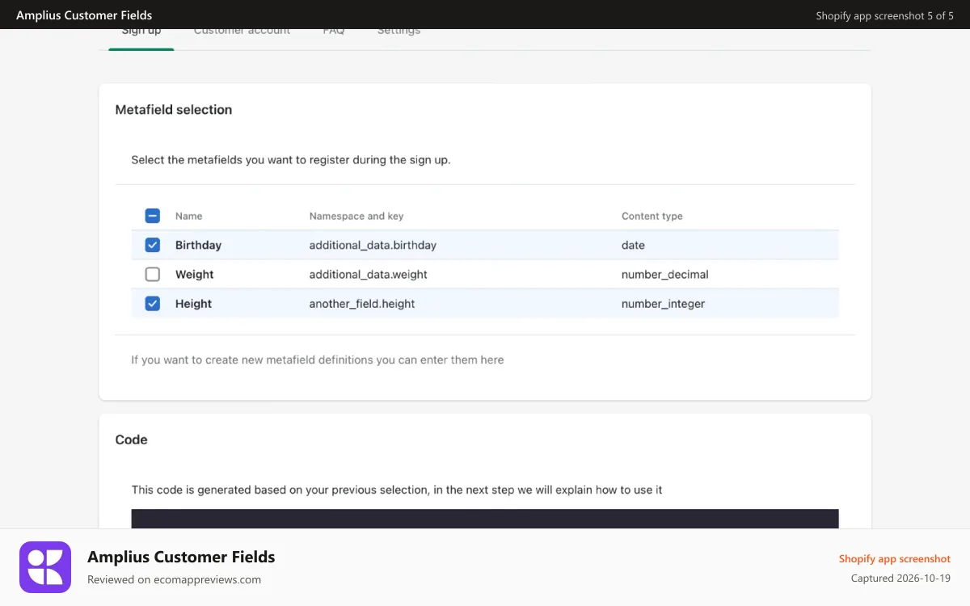Viewport: 970px width, 606px height.
Task: Click the Weight name label
Action: (194, 274)
